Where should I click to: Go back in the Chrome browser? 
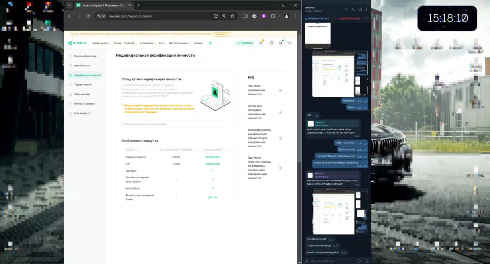coord(70,16)
